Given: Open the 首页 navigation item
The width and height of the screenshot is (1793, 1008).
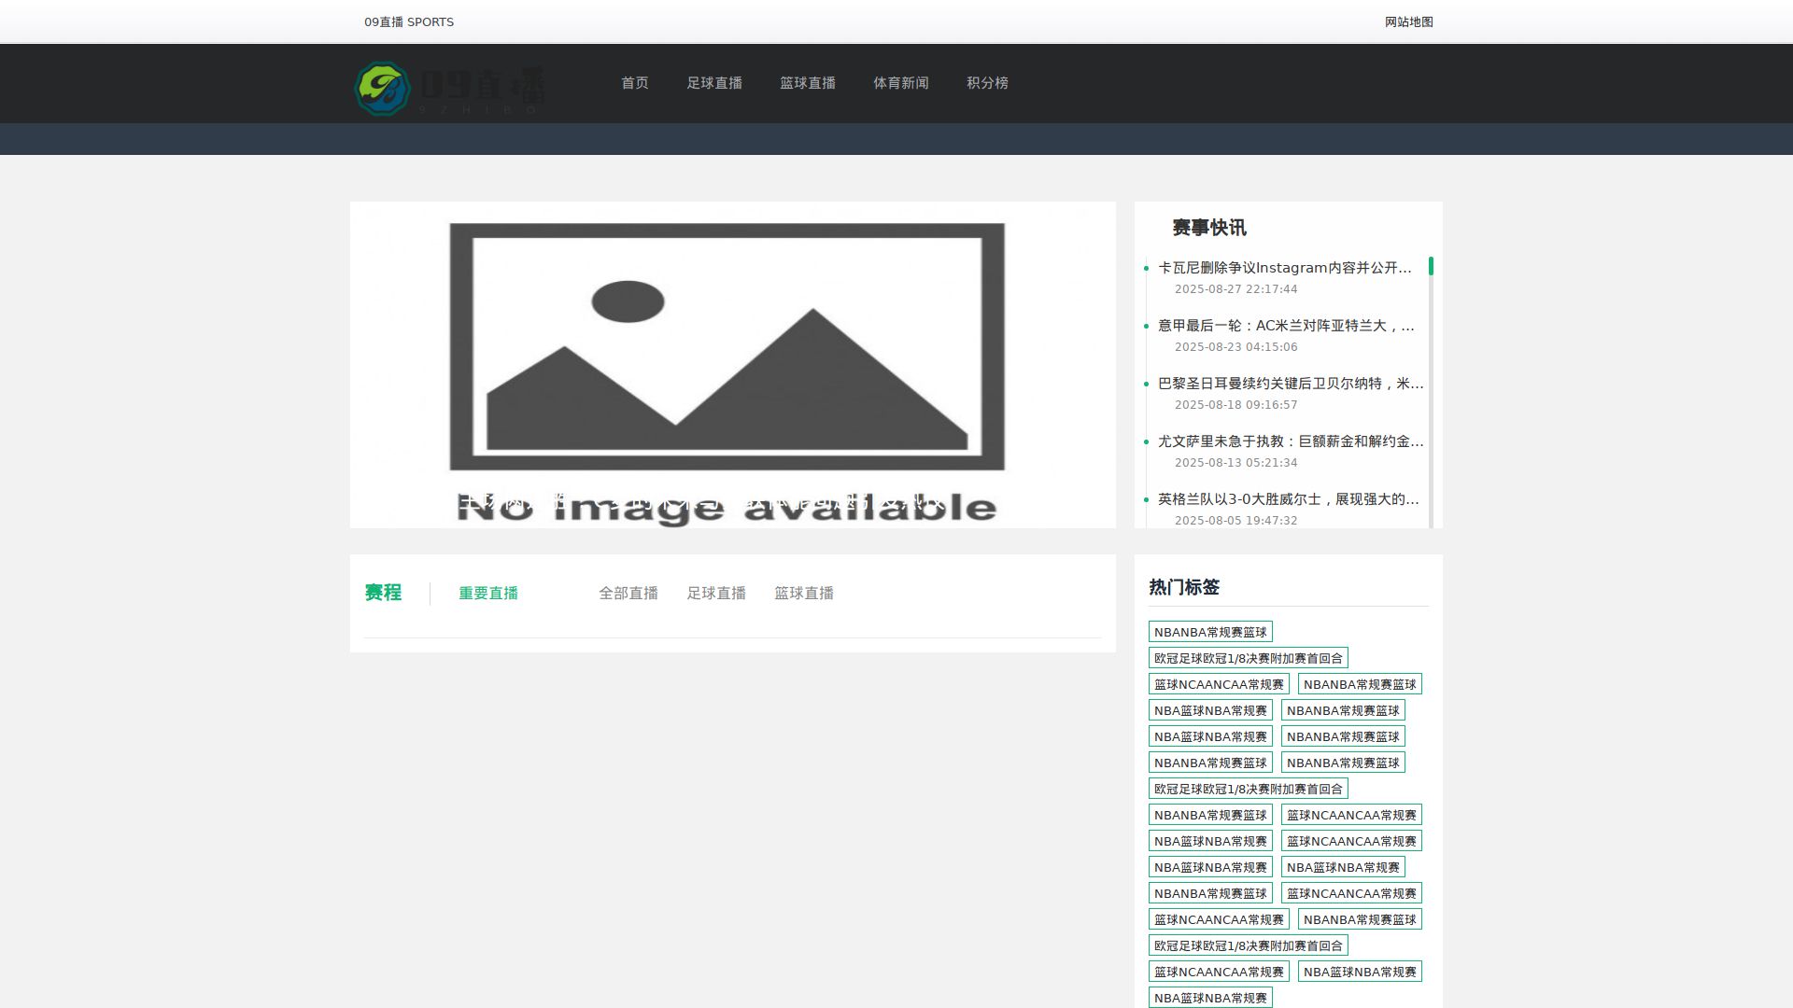Looking at the screenshot, I should coord(634,83).
